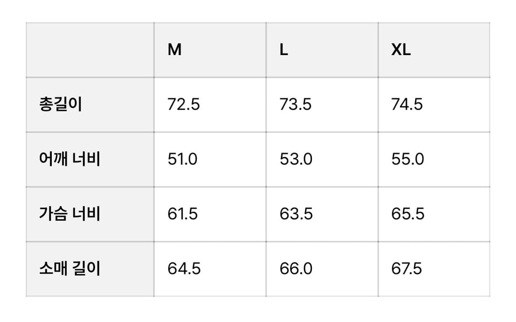Click the 소매 길이 row label

click(x=70, y=268)
